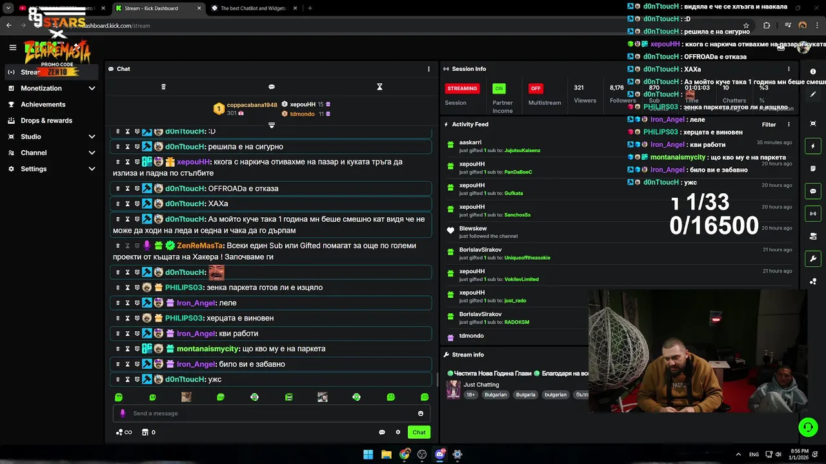
Task: Timeout sender of 'херцата е виновен'
Action: [127, 318]
